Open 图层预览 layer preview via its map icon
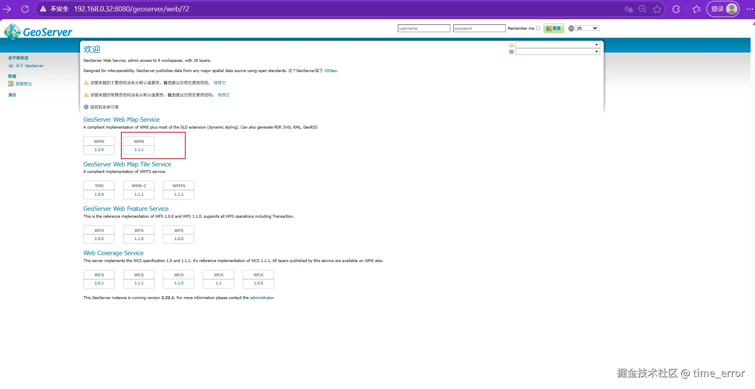This screenshot has width=755, height=389. pos(11,84)
